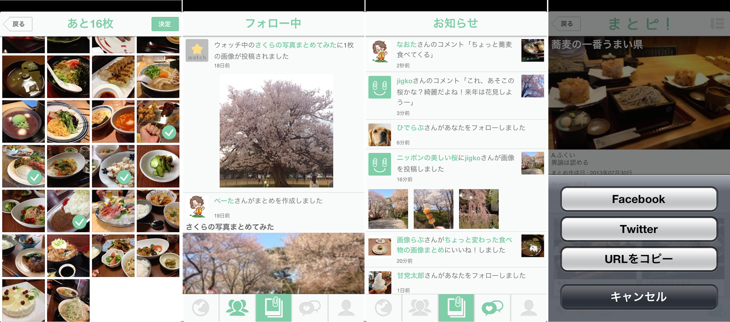Tap なおた's avatar in the notifications

pyautogui.click(x=380, y=51)
